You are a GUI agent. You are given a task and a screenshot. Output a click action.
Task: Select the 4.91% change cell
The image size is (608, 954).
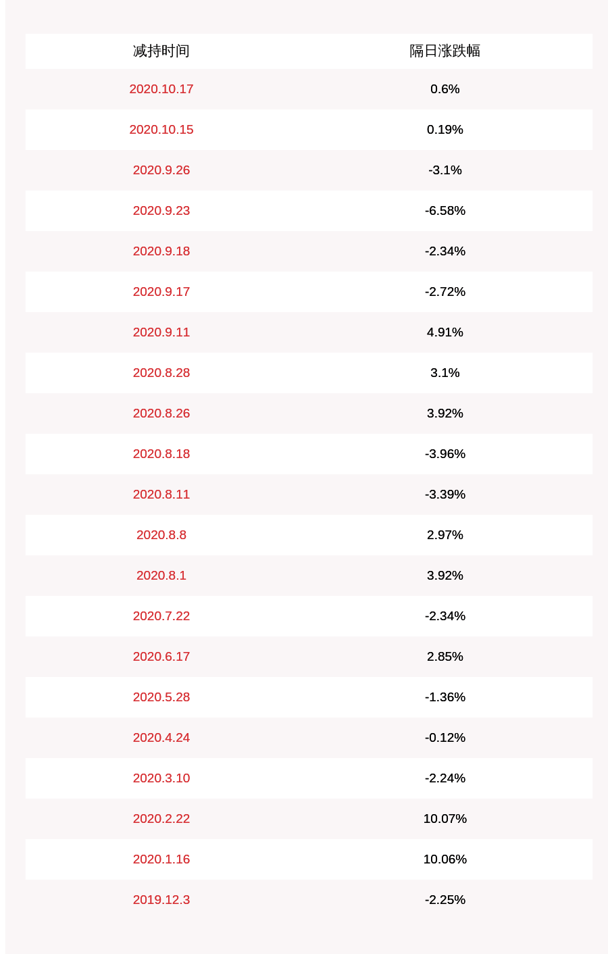coord(445,332)
